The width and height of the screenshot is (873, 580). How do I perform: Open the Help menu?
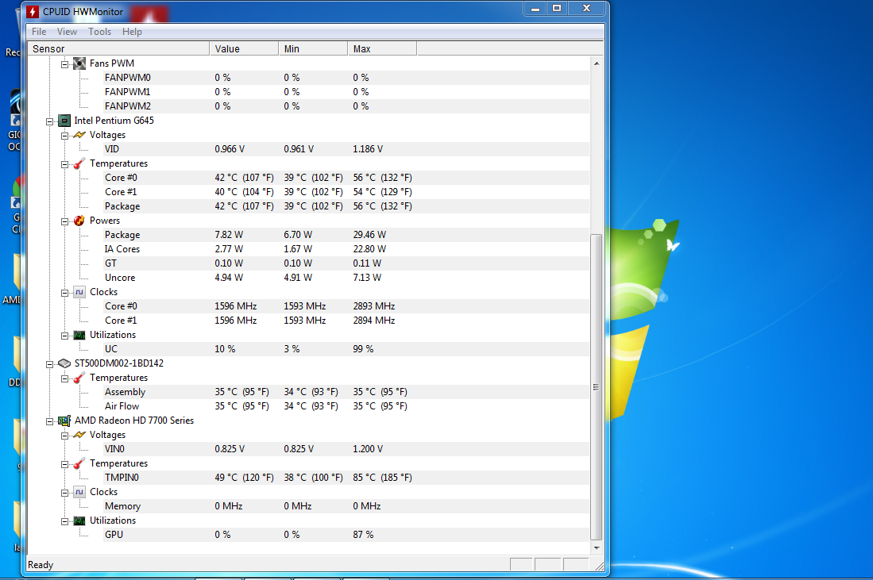132,32
